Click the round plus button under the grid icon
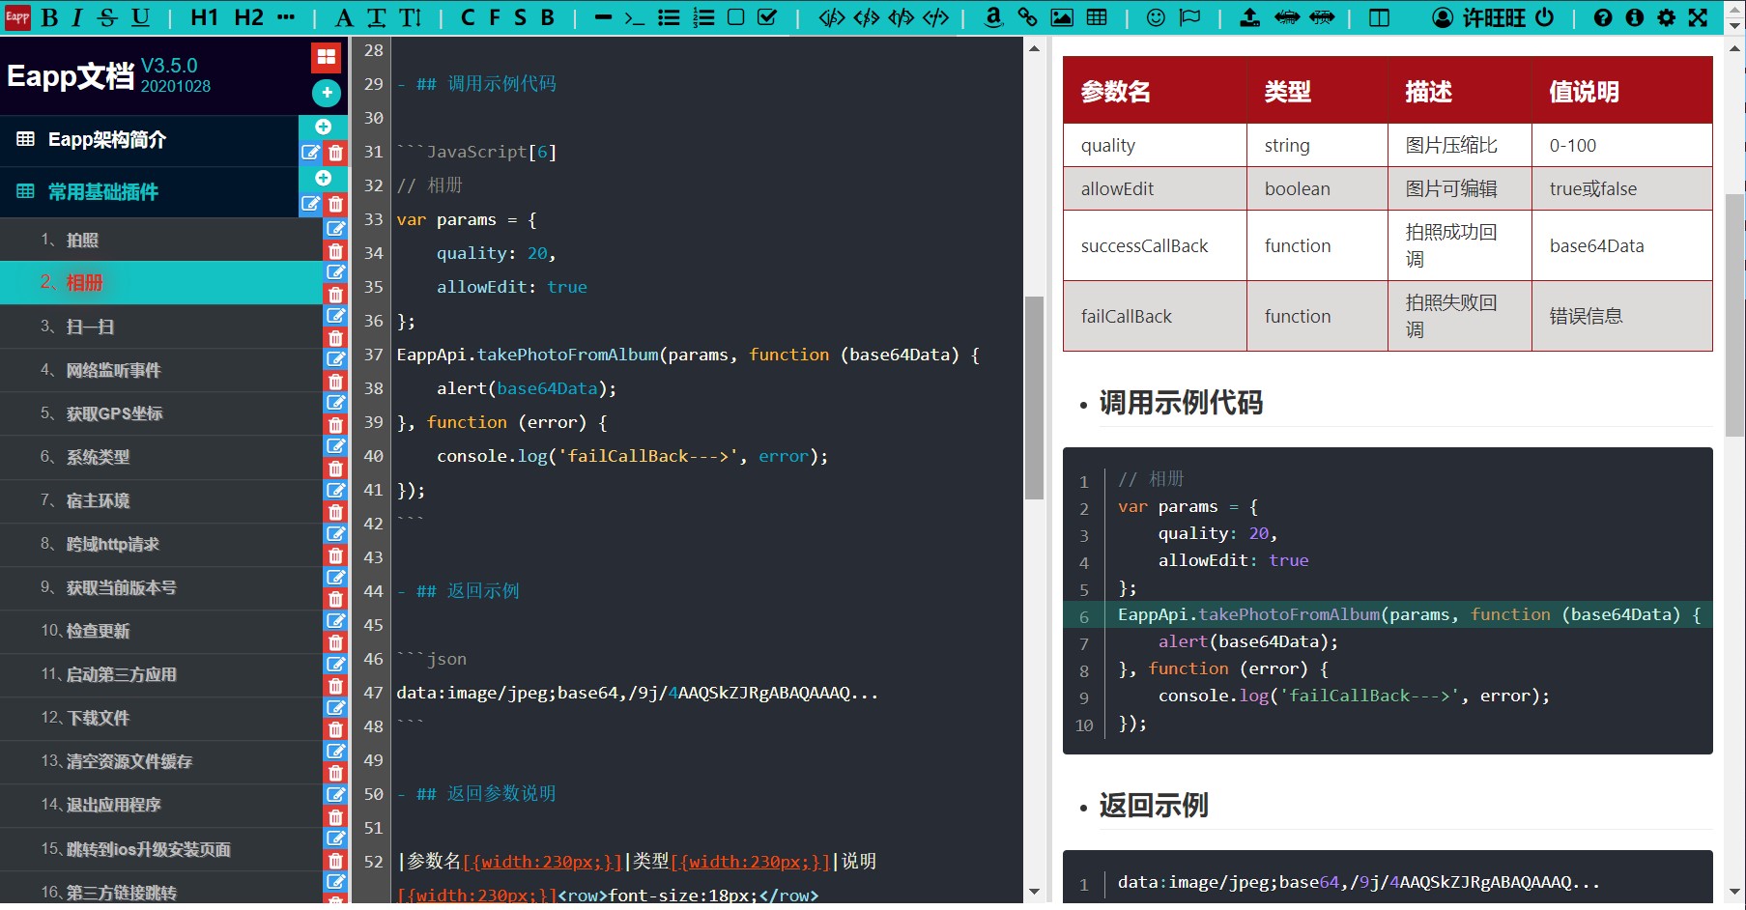 coord(327,93)
